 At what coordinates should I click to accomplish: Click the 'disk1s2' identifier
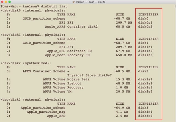coord(145,51)
